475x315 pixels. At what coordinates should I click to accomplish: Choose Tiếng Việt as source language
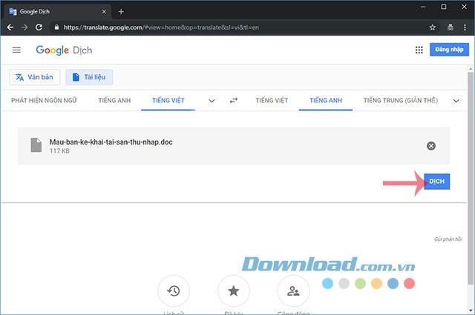tap(168, 101)
